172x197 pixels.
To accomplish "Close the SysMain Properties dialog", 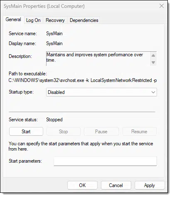I will (x=162, y=6).
